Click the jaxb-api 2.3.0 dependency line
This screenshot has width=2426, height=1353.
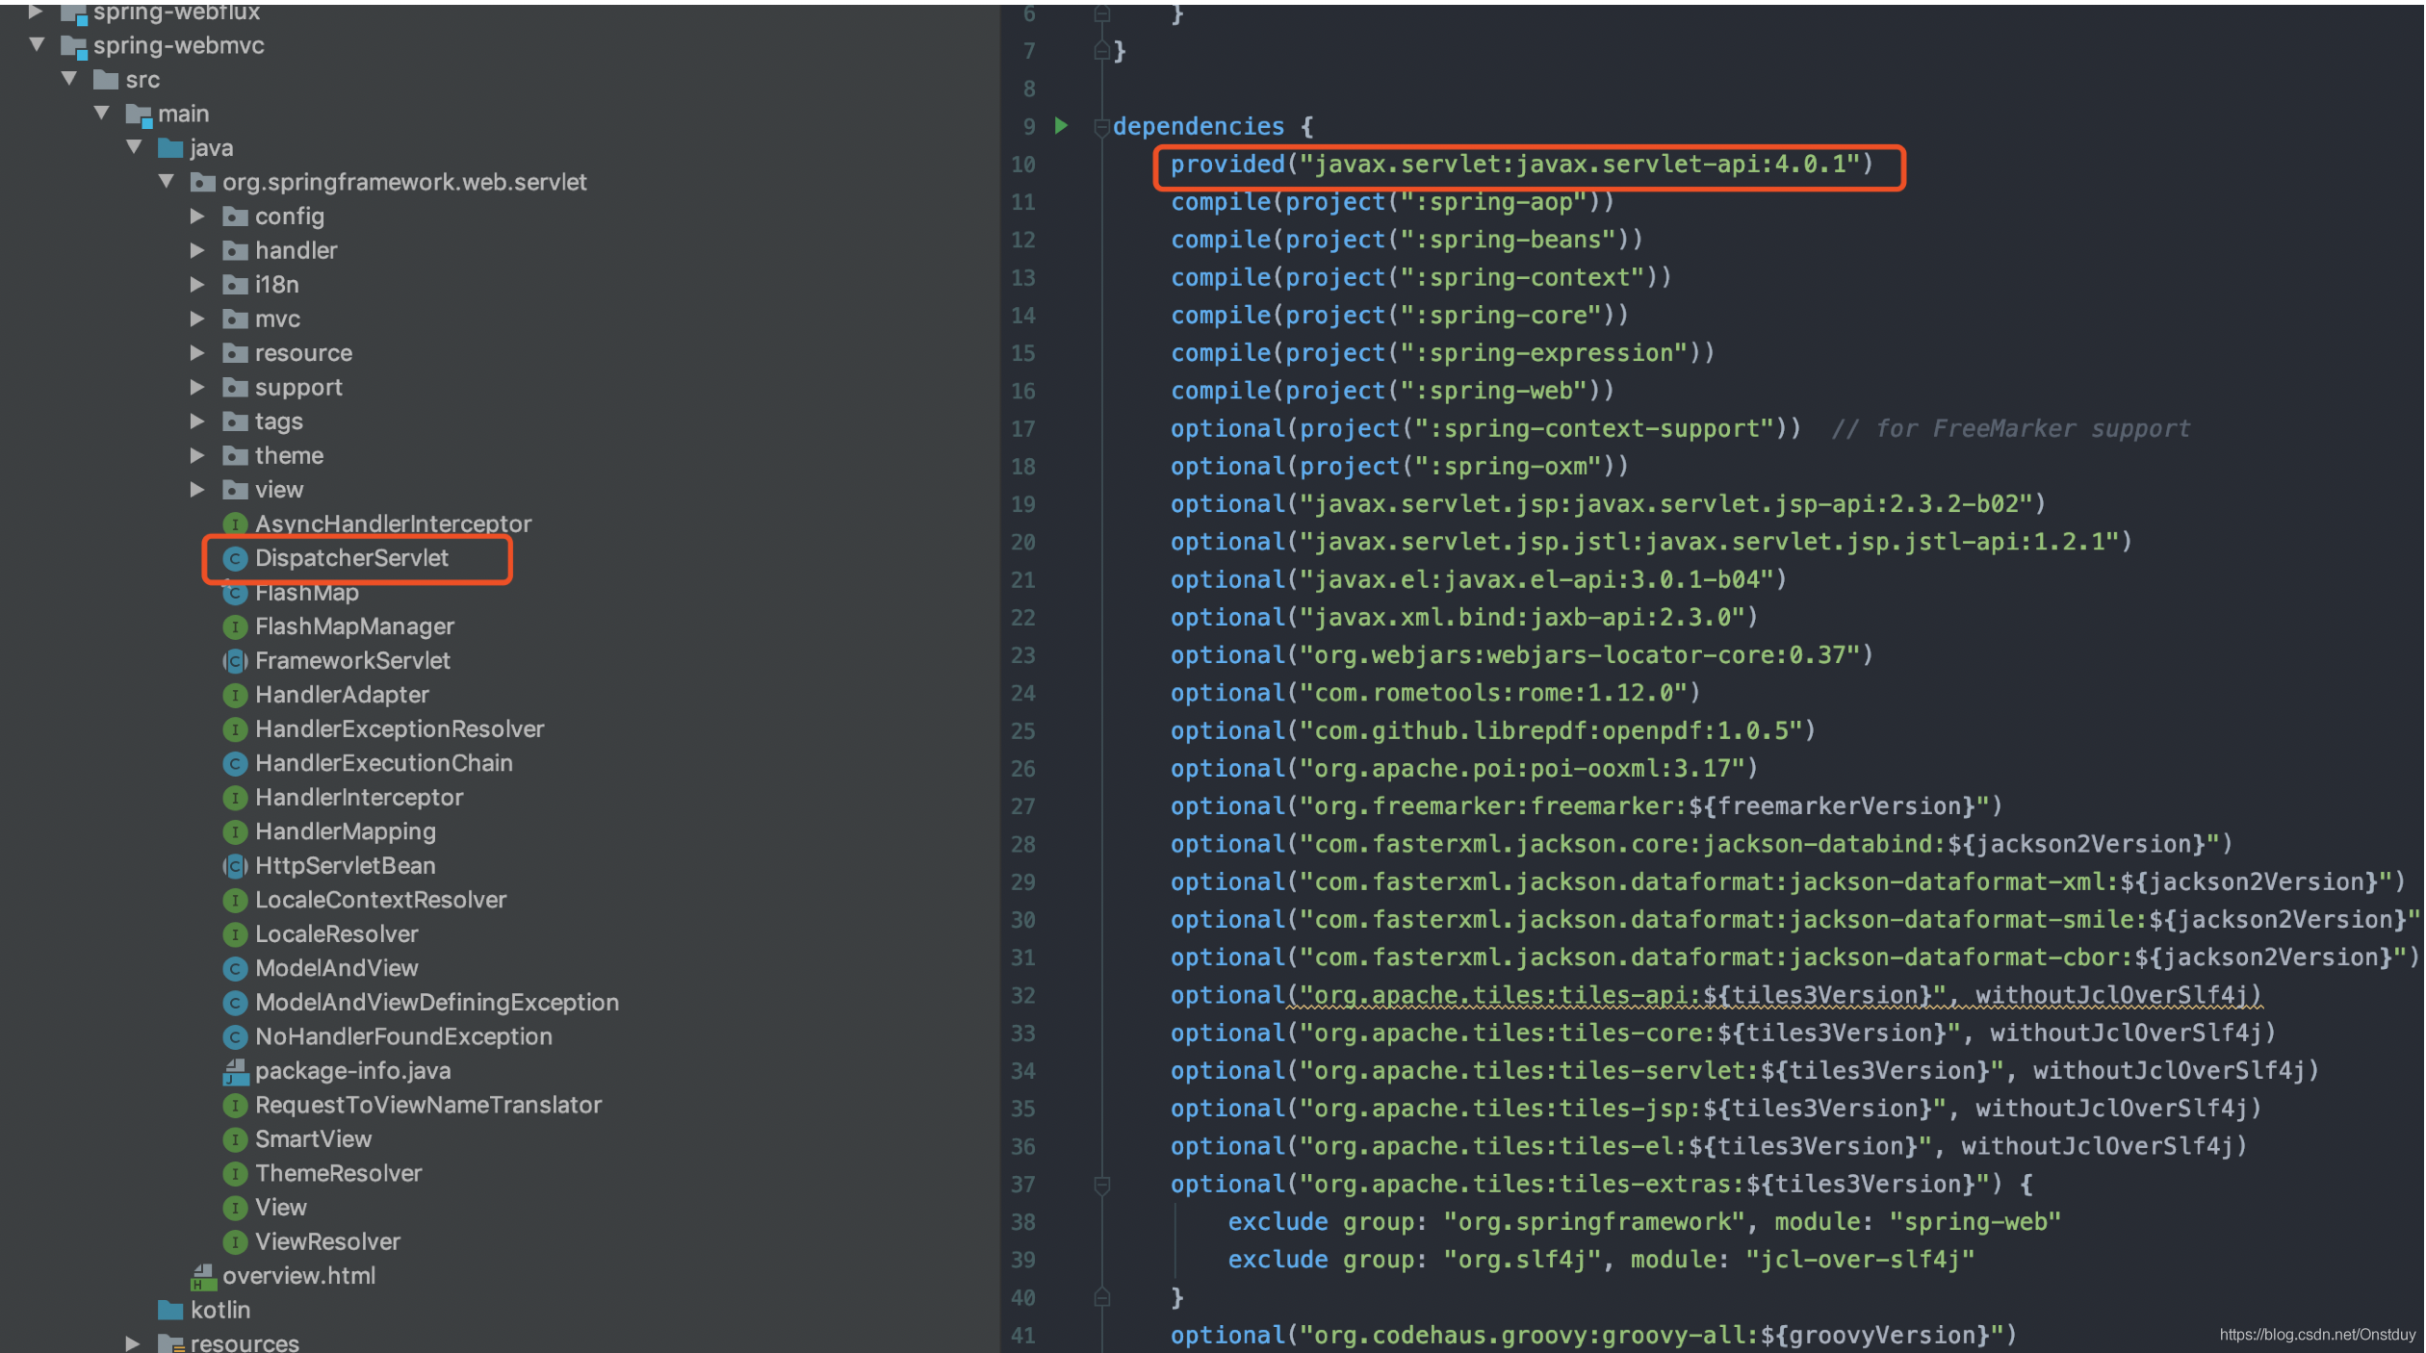coord(1464,617)
